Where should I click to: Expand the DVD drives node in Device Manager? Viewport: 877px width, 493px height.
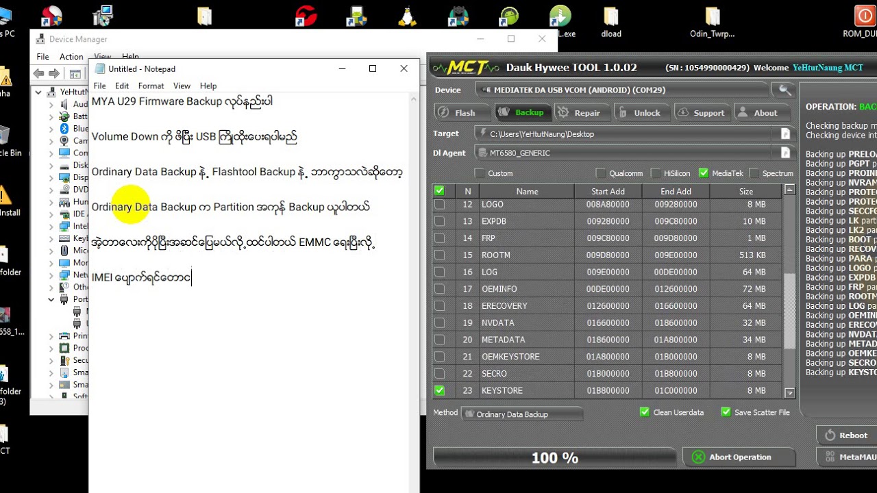click(x=51, y=190)
